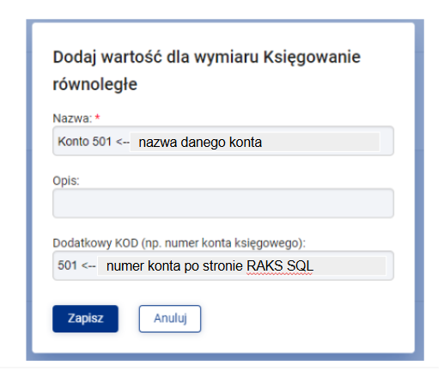Image resolution: width=444 pixels, height=372 pixels.
Task: Click the Nazwa field label
Action: [x=72, y=118]
